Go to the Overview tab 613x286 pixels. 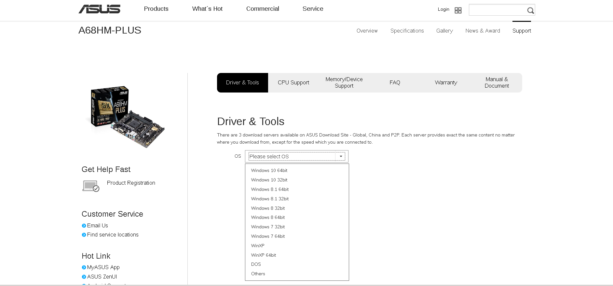tap(367, 31)
